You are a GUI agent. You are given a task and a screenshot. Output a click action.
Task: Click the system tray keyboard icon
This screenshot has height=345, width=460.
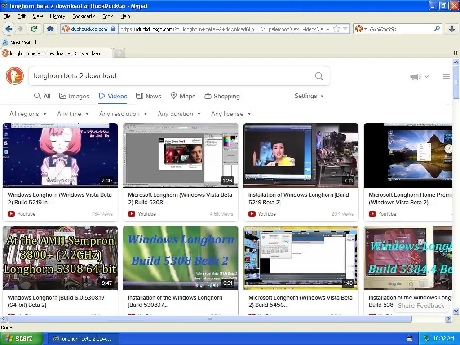pos(410,339)
